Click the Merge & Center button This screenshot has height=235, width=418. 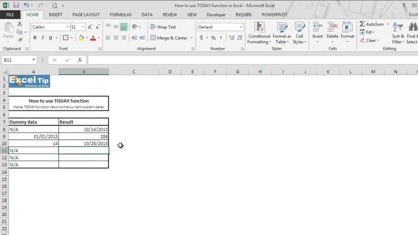169,38
